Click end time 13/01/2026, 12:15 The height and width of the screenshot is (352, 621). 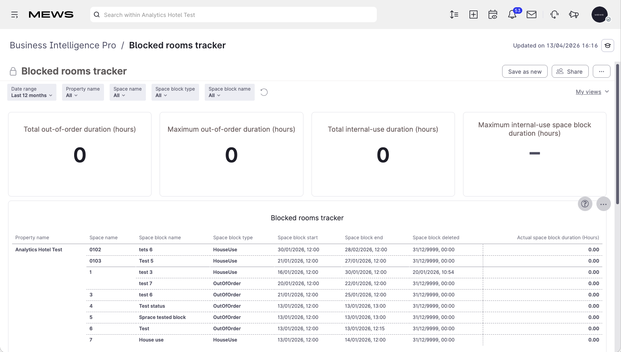(x=365, y=329)
